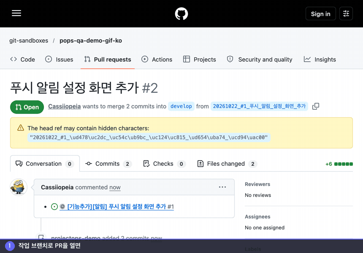
Task: Open the Security and quality tab
Action: click(260, 59)
